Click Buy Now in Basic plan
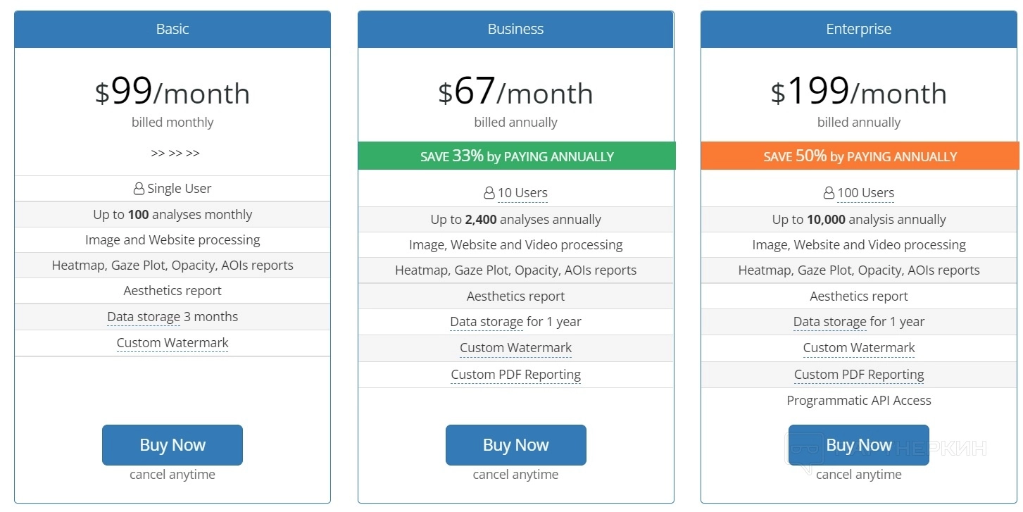 172,445
